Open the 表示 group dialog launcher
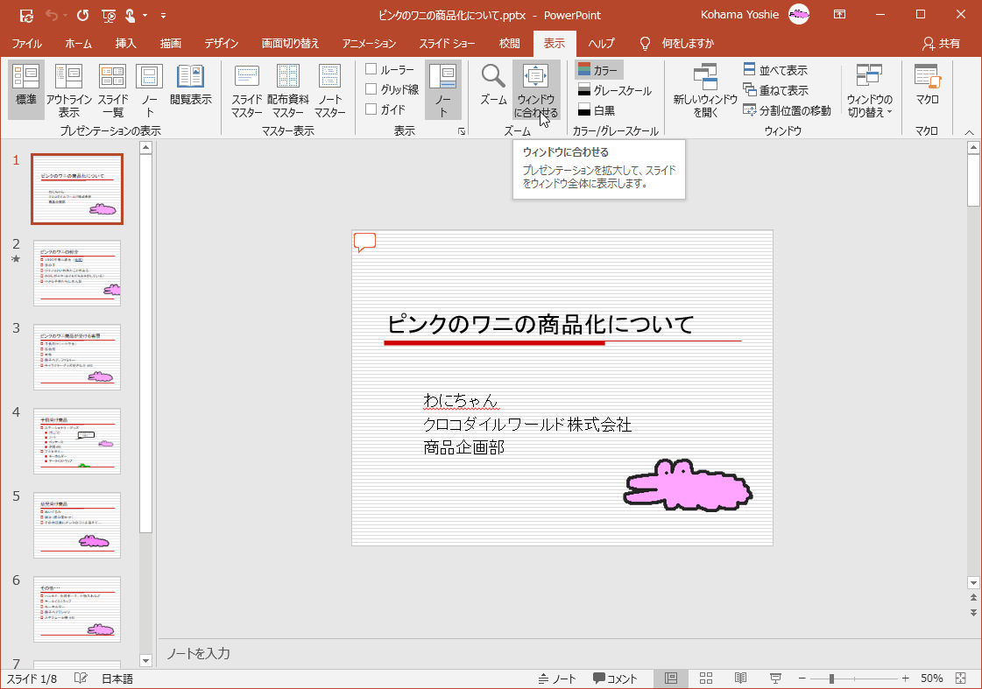The image size is (982, 689). click(x=460, y=131)
